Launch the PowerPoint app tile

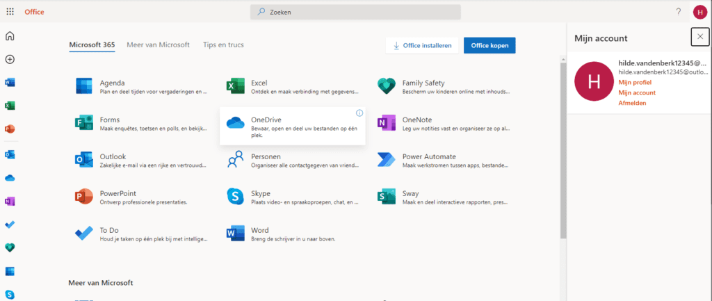(141, 197)
